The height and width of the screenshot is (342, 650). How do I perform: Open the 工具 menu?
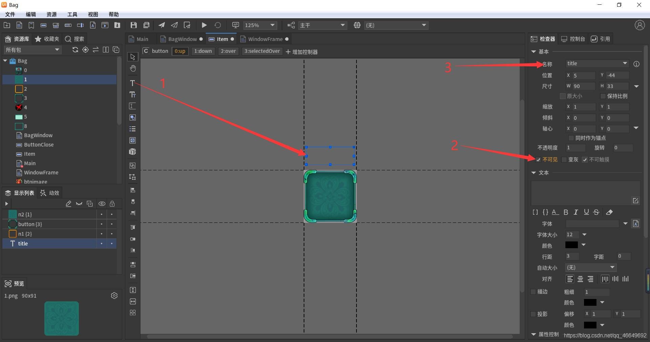click(x=72, y=14)
